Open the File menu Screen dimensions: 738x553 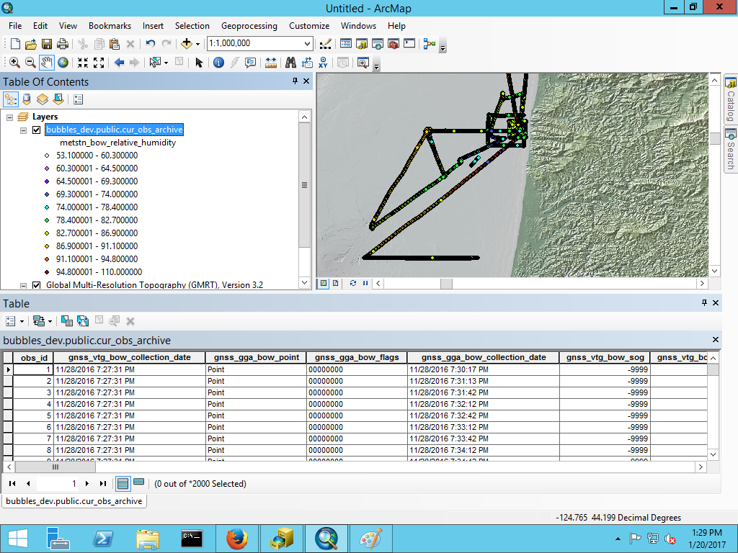15,26
